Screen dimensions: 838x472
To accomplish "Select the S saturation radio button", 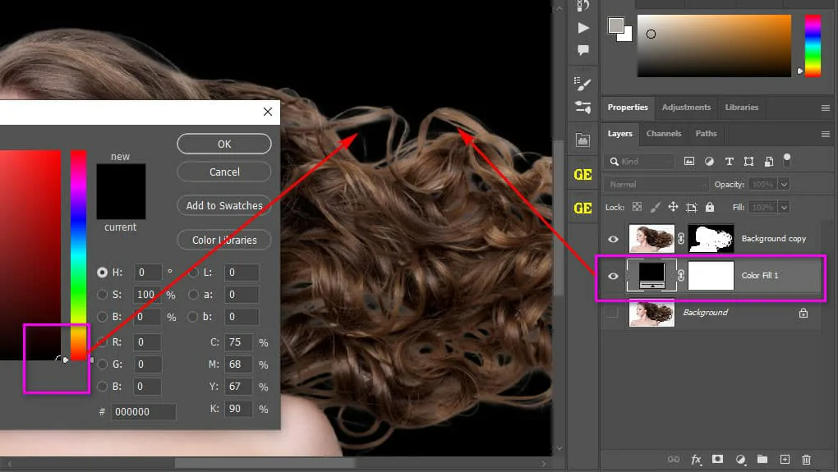I will click(x=102, y=295).
